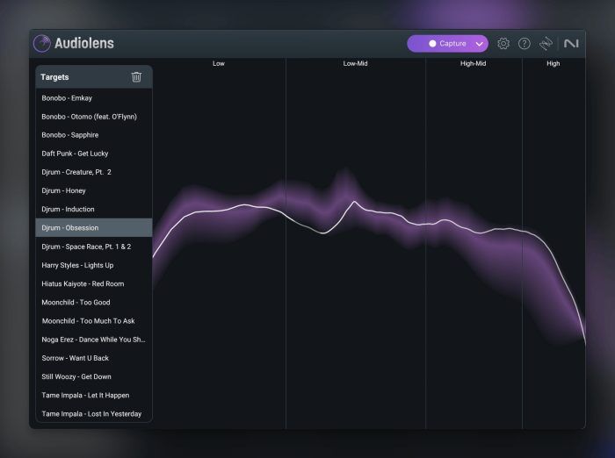Viewport: 615px width, 458px height.
Task: Click the High frequency band label
Action: click(553, 64)
